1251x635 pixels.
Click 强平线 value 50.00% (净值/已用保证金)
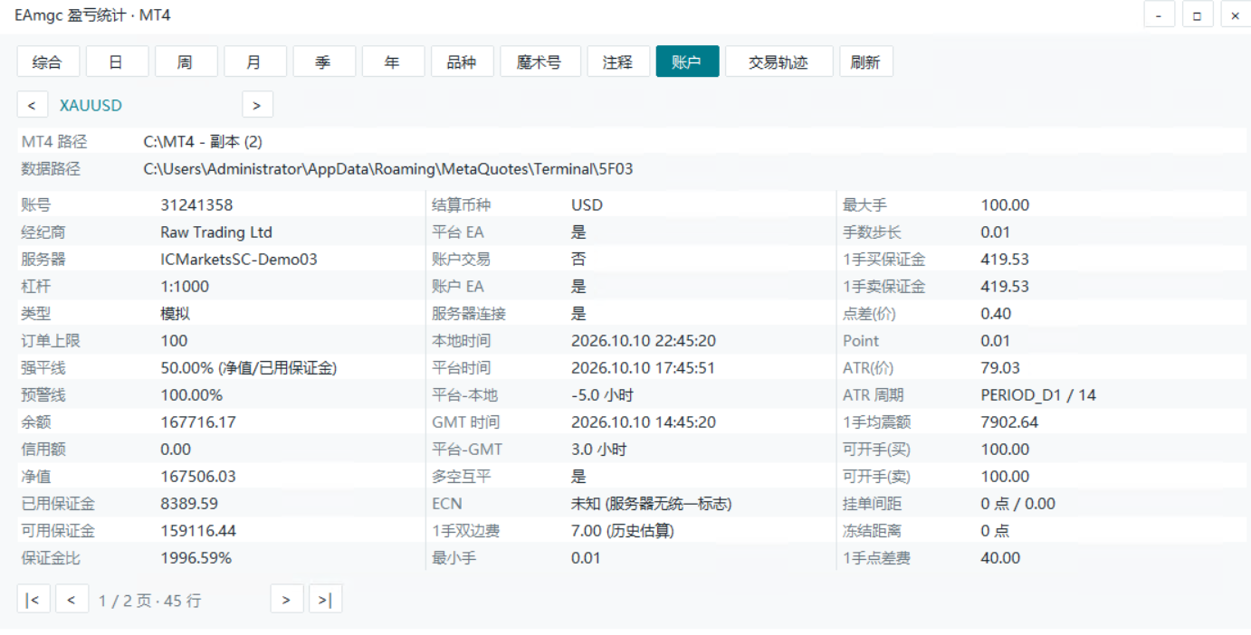pos(249,368)
